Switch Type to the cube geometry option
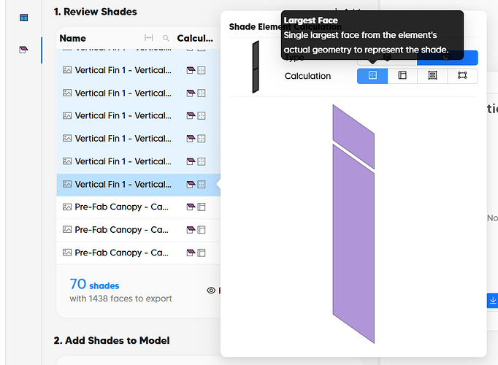This screenshot has width=498, height=365. coord(387,58)
